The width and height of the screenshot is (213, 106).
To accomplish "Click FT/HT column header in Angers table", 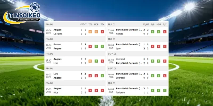I will [83, 24].
